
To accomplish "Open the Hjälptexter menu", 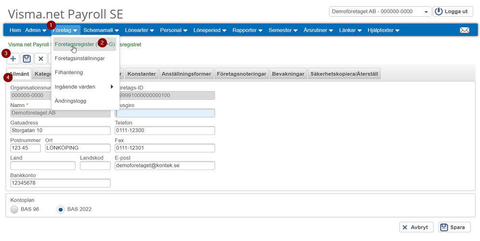I will pyautogui.click(x=384, y=30).
